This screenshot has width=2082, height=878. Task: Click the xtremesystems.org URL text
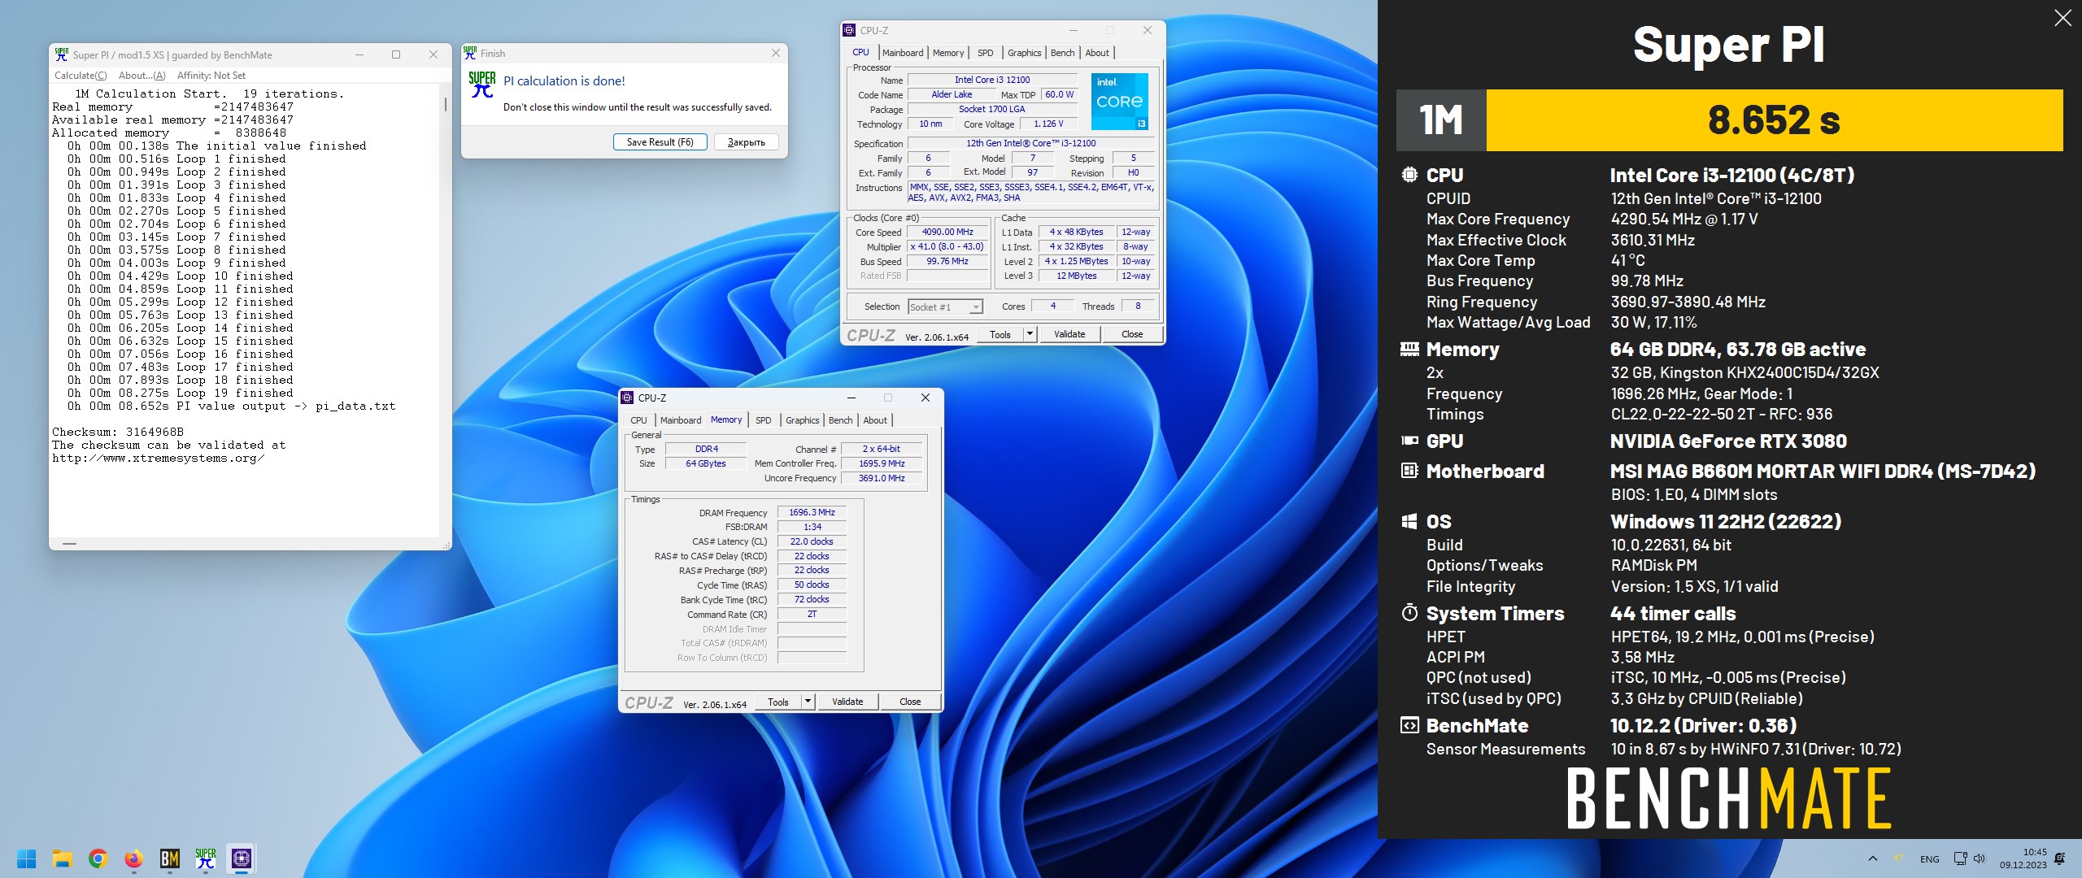tap(159, 459)
